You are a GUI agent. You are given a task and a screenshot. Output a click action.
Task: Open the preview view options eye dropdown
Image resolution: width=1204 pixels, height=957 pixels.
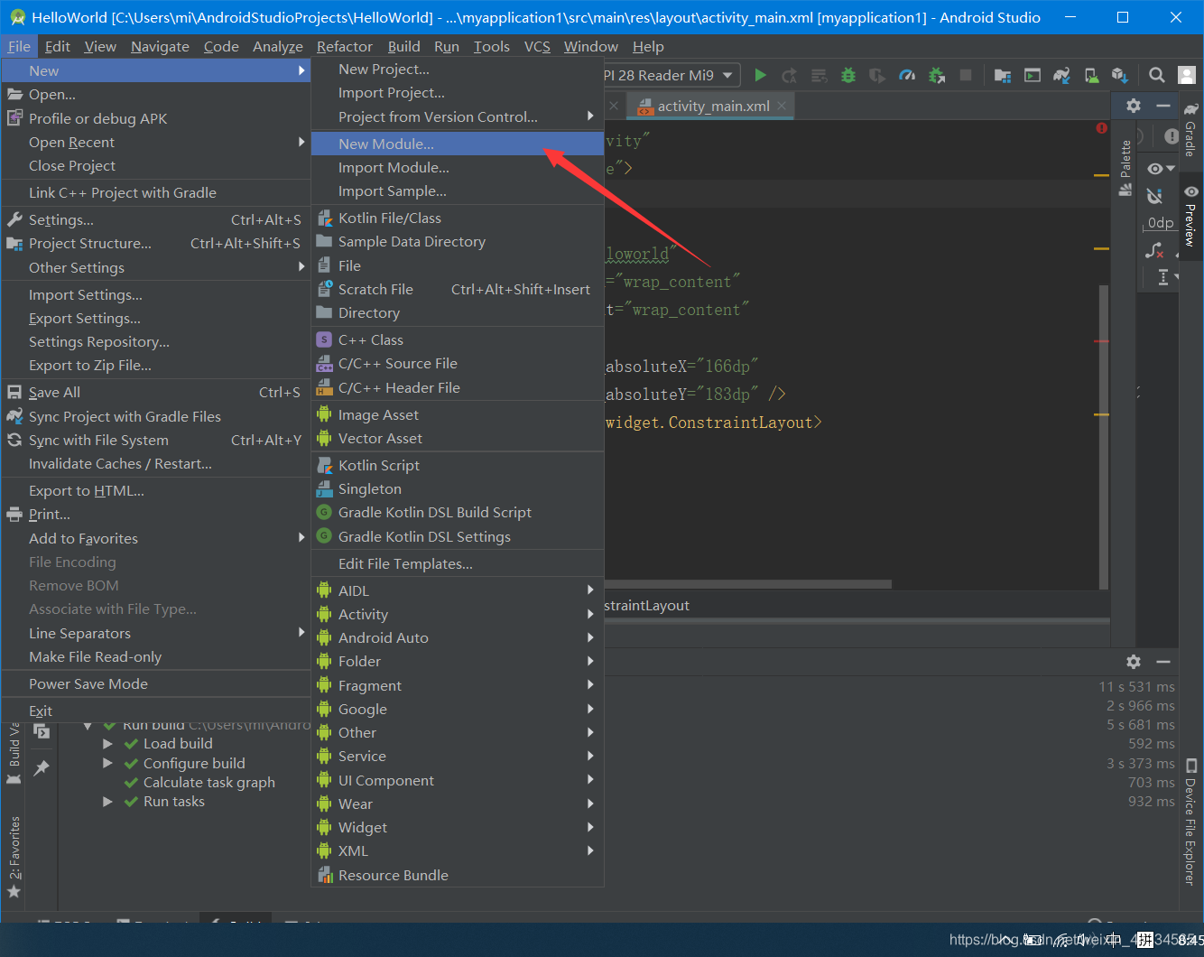click(x=1161, y=169)
